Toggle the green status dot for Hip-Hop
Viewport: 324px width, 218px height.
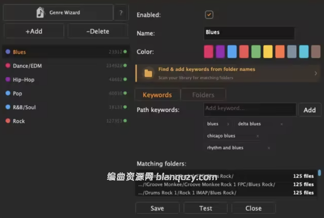point(125,79)
